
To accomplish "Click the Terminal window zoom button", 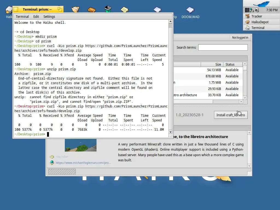I will click(60, 9).
